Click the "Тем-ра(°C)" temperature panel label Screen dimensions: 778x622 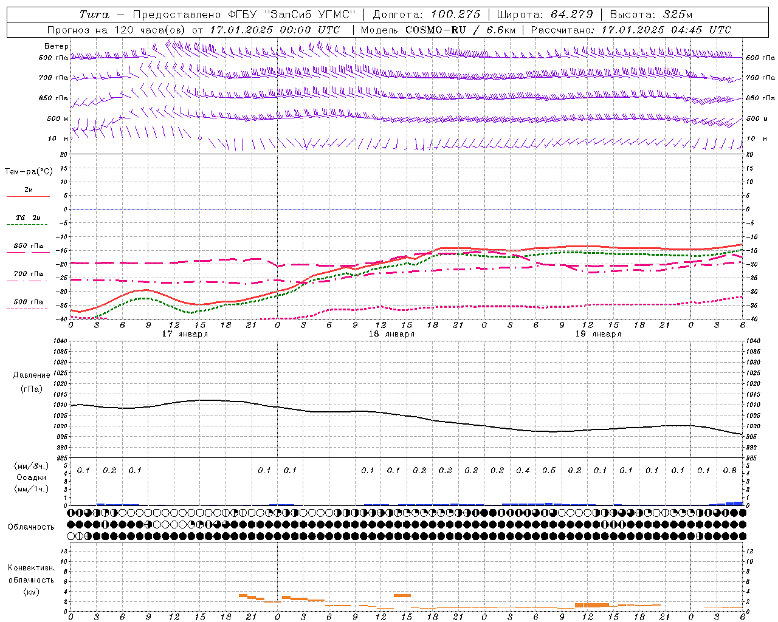click(x=29, y=172)
